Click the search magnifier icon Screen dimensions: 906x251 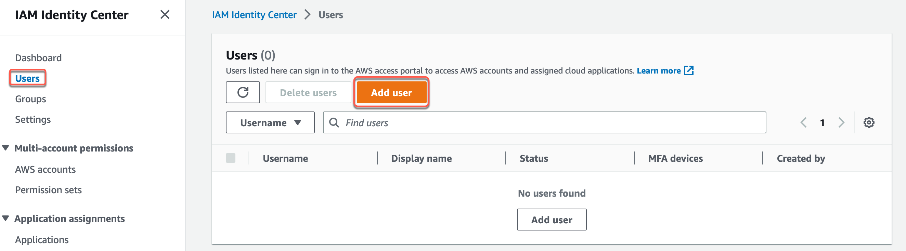point(334,123)
